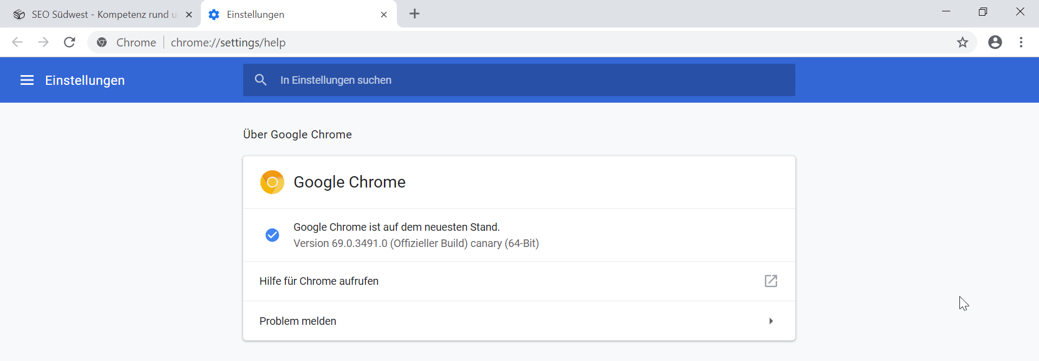Open a new tab with plus button

point(415,14)
